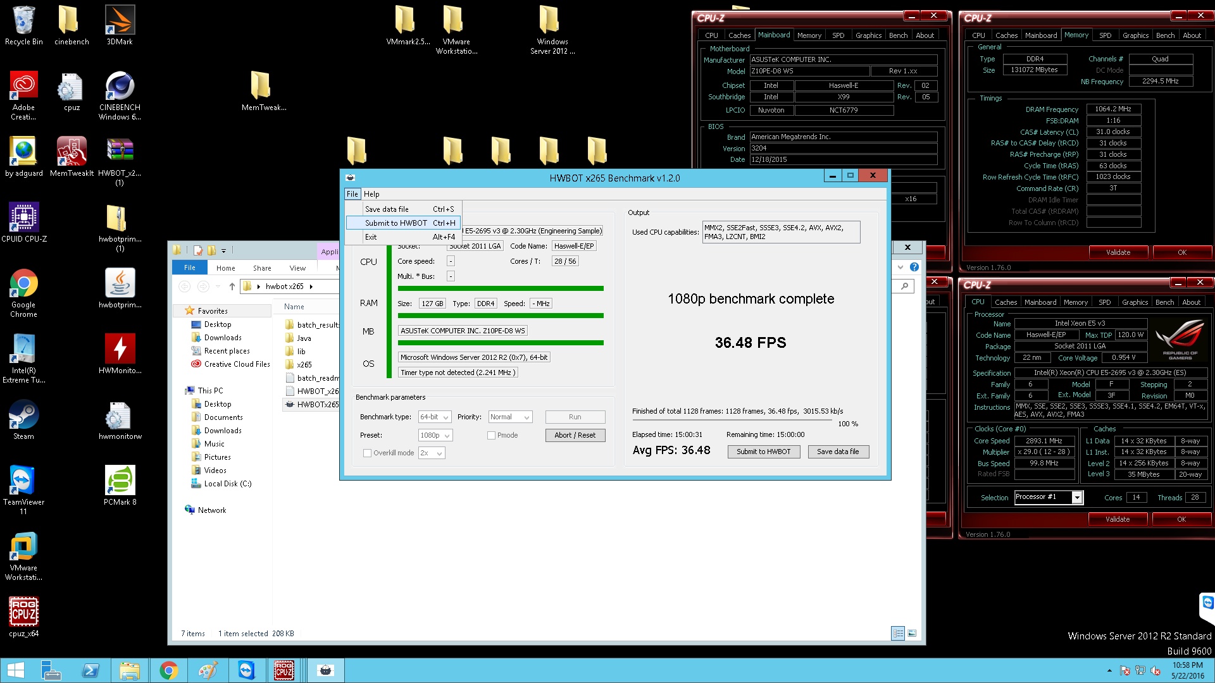The width and height of the screenshot is (1215, 683).
Task: Open the VMware Workstation desktop shortcut
Action: pos(23,555)
